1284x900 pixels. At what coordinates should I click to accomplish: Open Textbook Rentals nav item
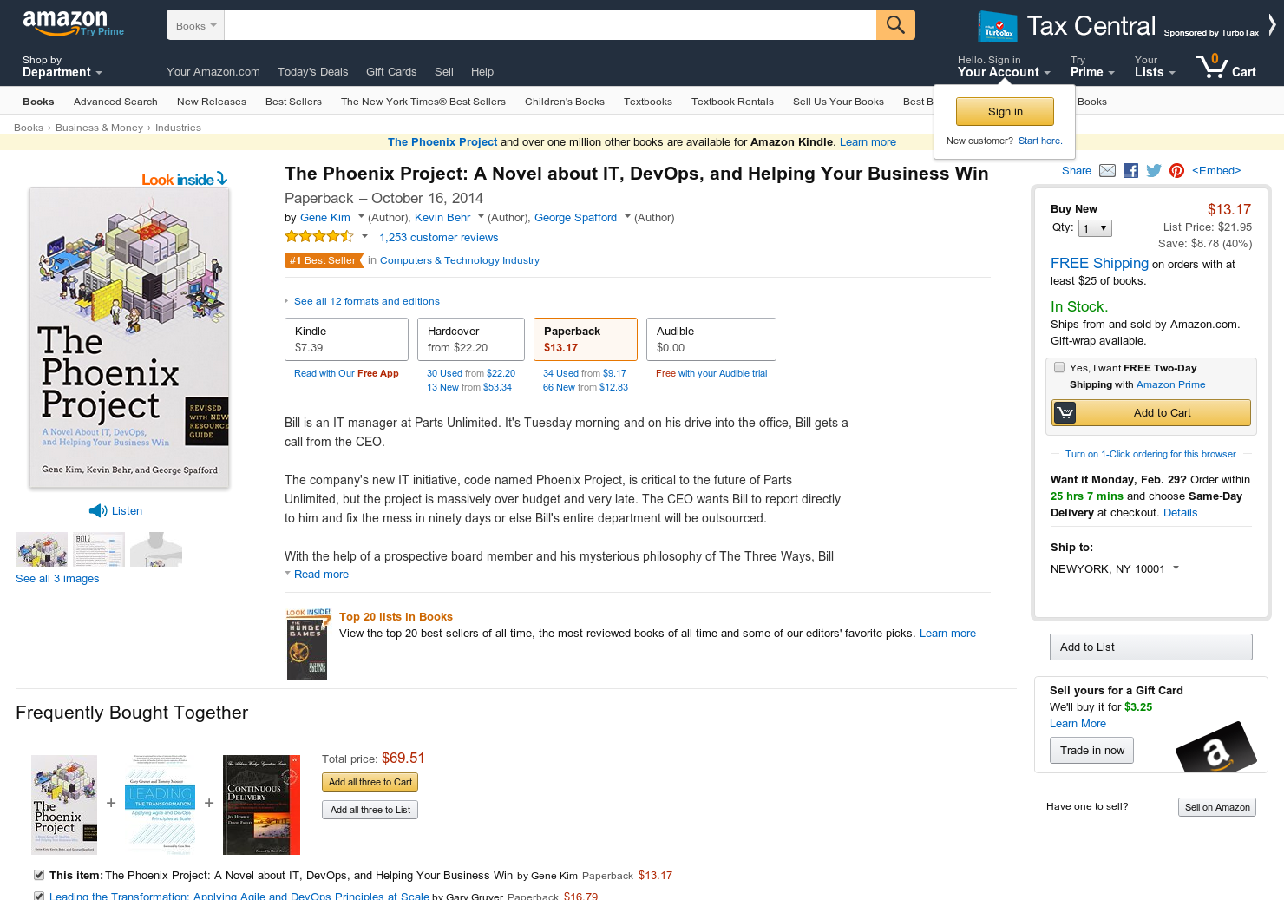coord(732,102)
